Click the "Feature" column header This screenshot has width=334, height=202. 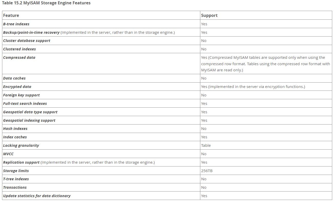[11, 15]
